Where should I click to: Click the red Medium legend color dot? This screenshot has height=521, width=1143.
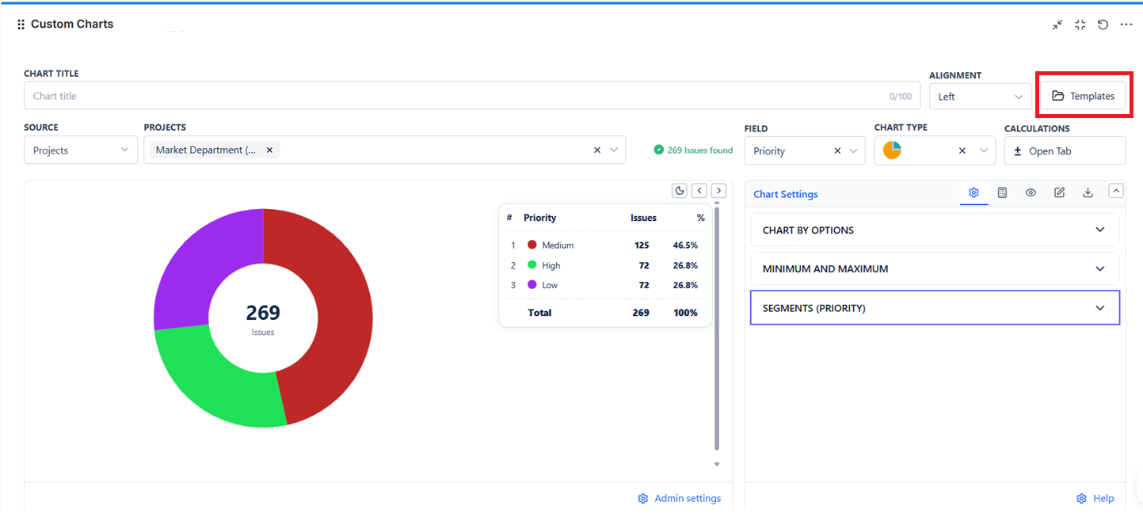(532, 245)
